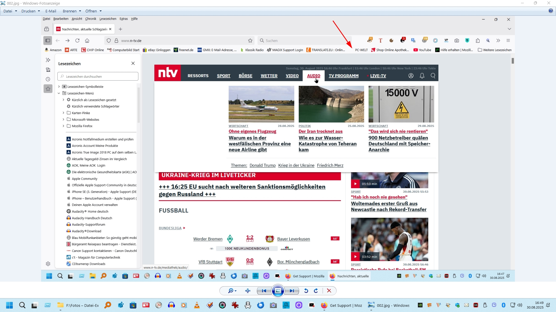556x312 pixels.
Task: Click Chronik in the pictured Firefox menu bar
Action: [x=91, y=19]
